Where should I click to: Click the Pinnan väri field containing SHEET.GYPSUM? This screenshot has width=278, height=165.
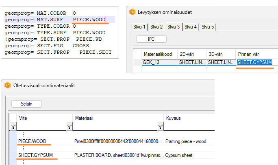[254, 62]
